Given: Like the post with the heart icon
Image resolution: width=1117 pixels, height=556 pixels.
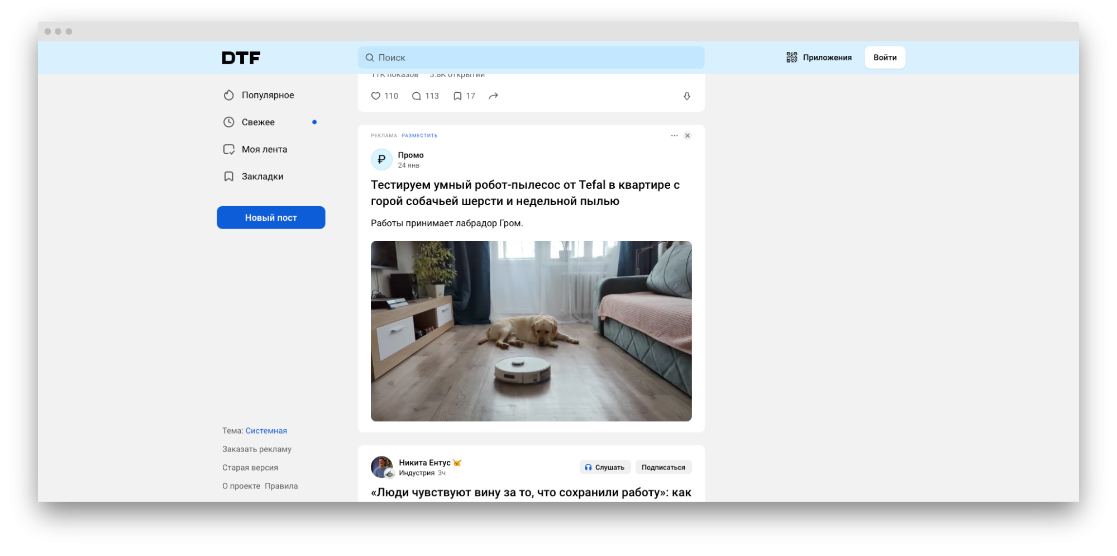Looking at the screenshot, I should 376,96.
